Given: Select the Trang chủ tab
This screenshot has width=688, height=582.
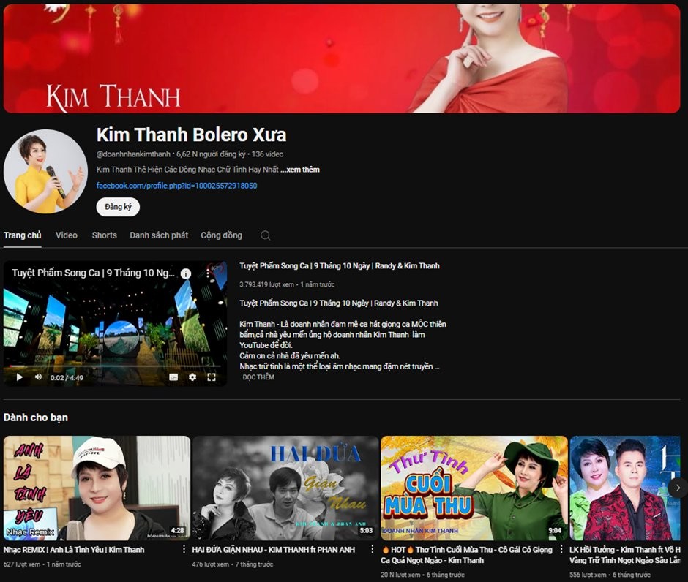Looking at the screenshot, I should tap(23, 235).
